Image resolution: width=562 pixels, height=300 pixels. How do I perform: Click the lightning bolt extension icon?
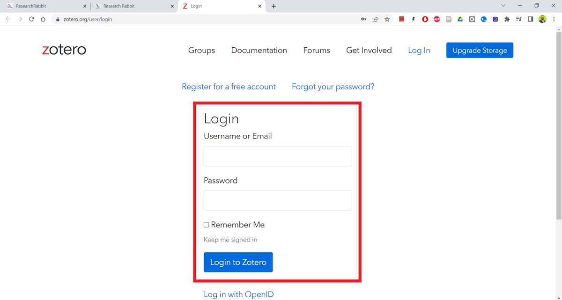413,19
